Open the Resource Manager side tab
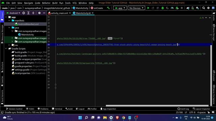216x121 pixels. pyautogui.click(x=2, y=34)
